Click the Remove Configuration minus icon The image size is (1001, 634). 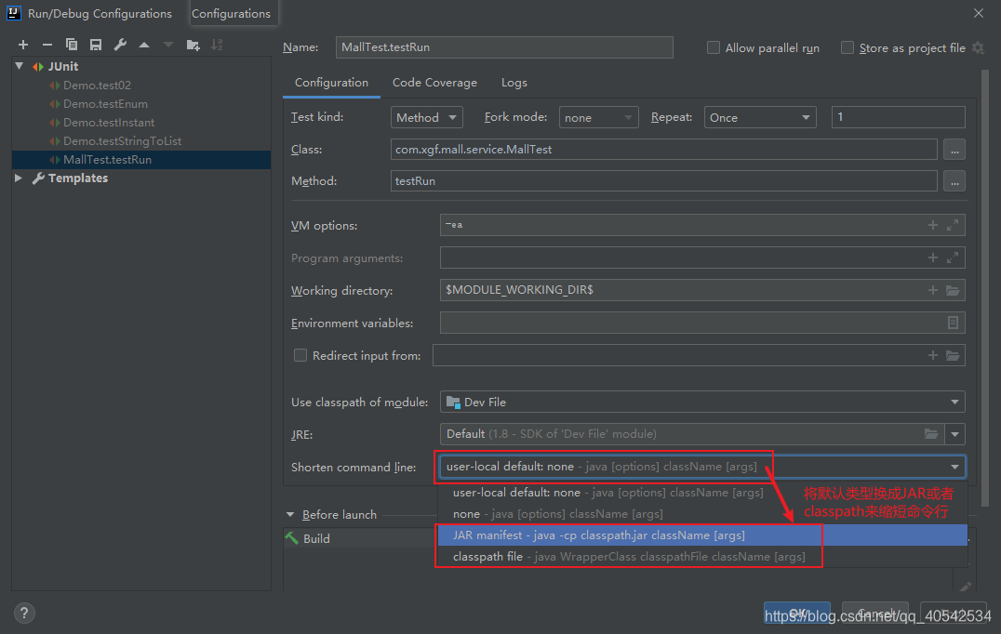coord(47,45)
